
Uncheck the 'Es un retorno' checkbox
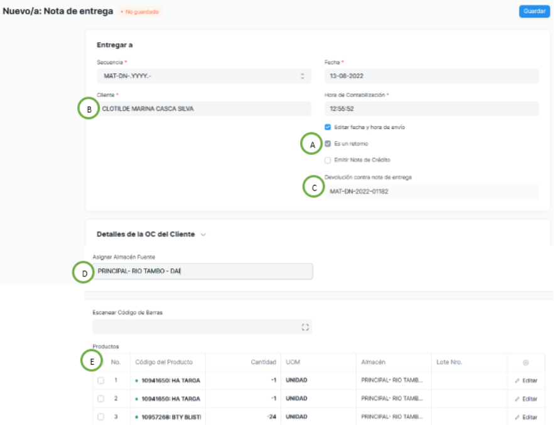328,144
